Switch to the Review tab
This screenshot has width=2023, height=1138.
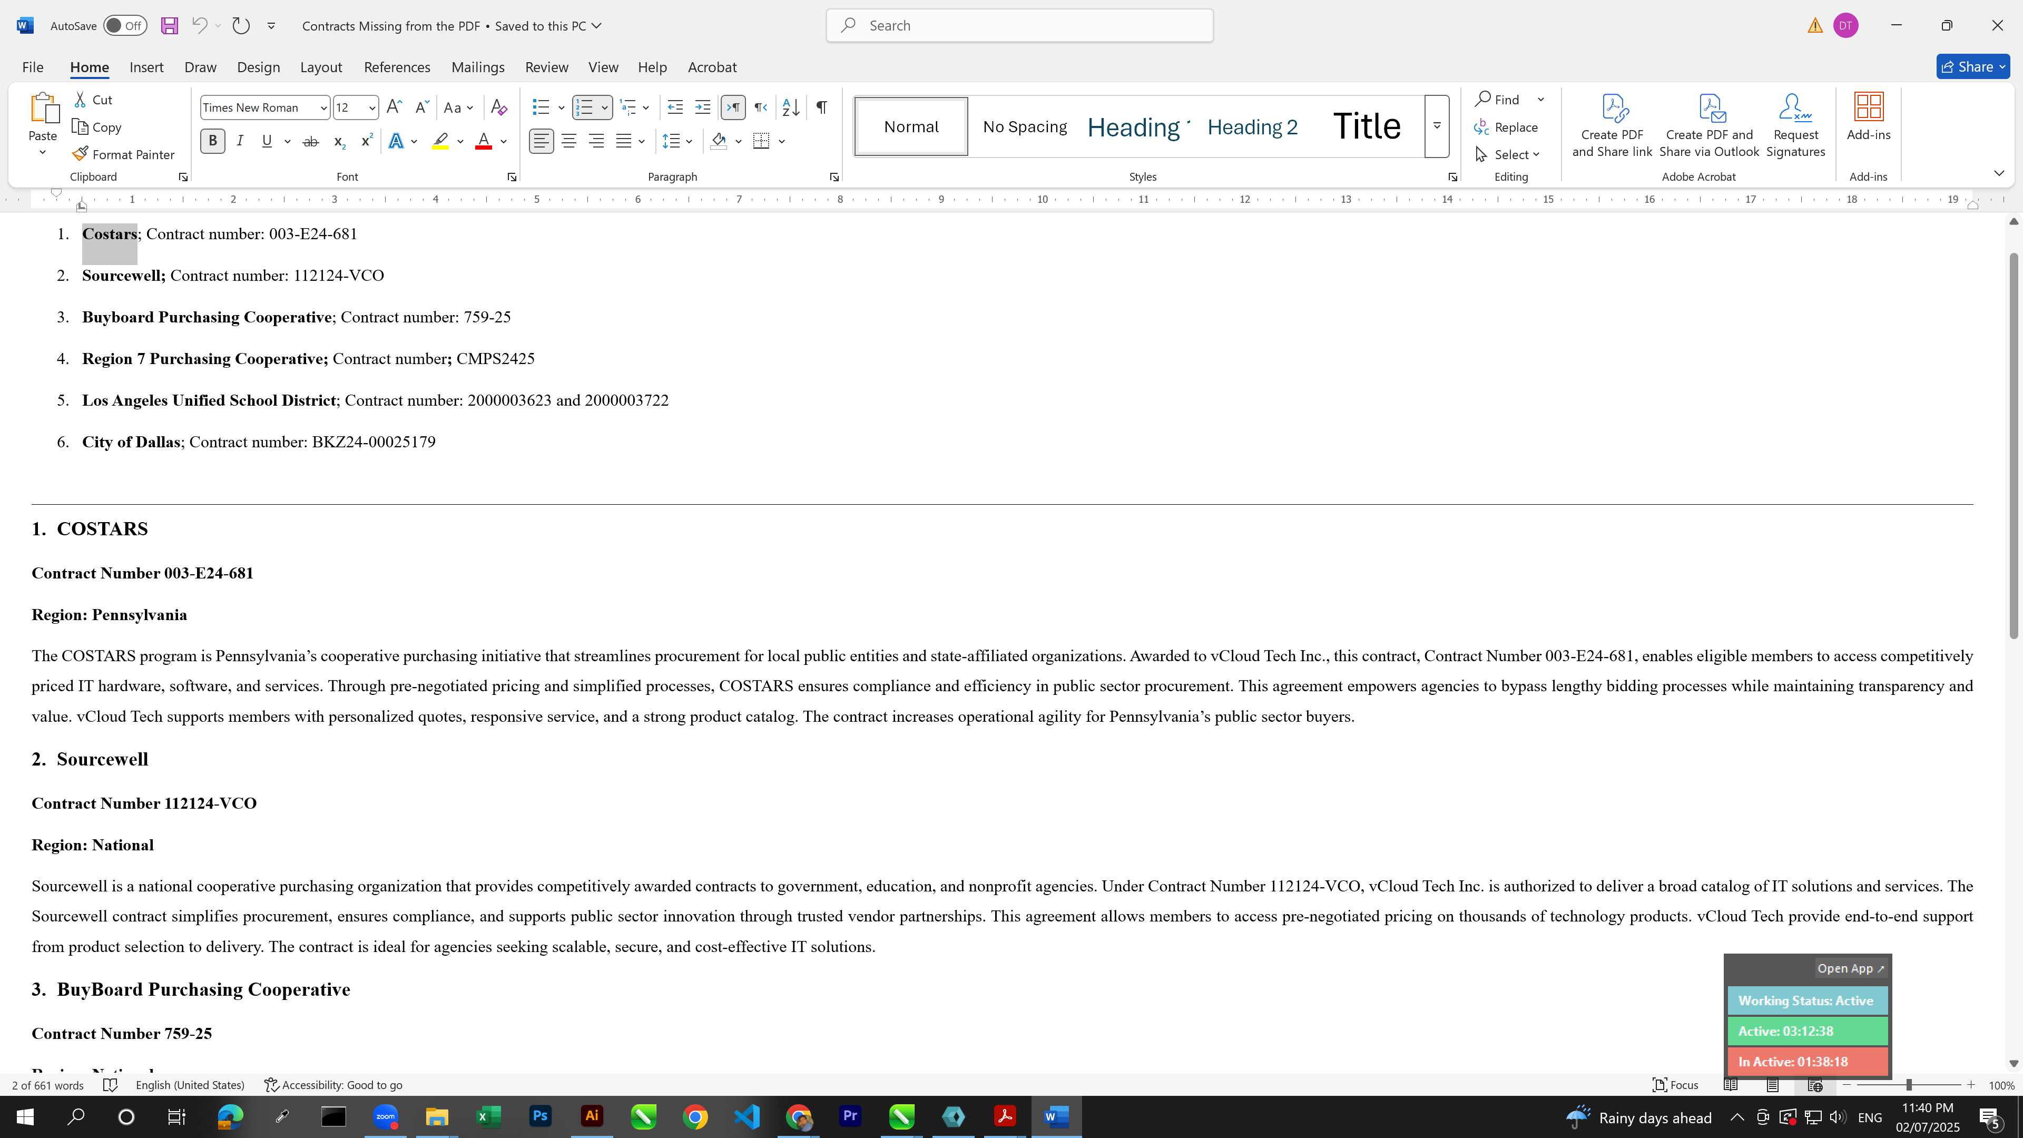click(547, 67)
